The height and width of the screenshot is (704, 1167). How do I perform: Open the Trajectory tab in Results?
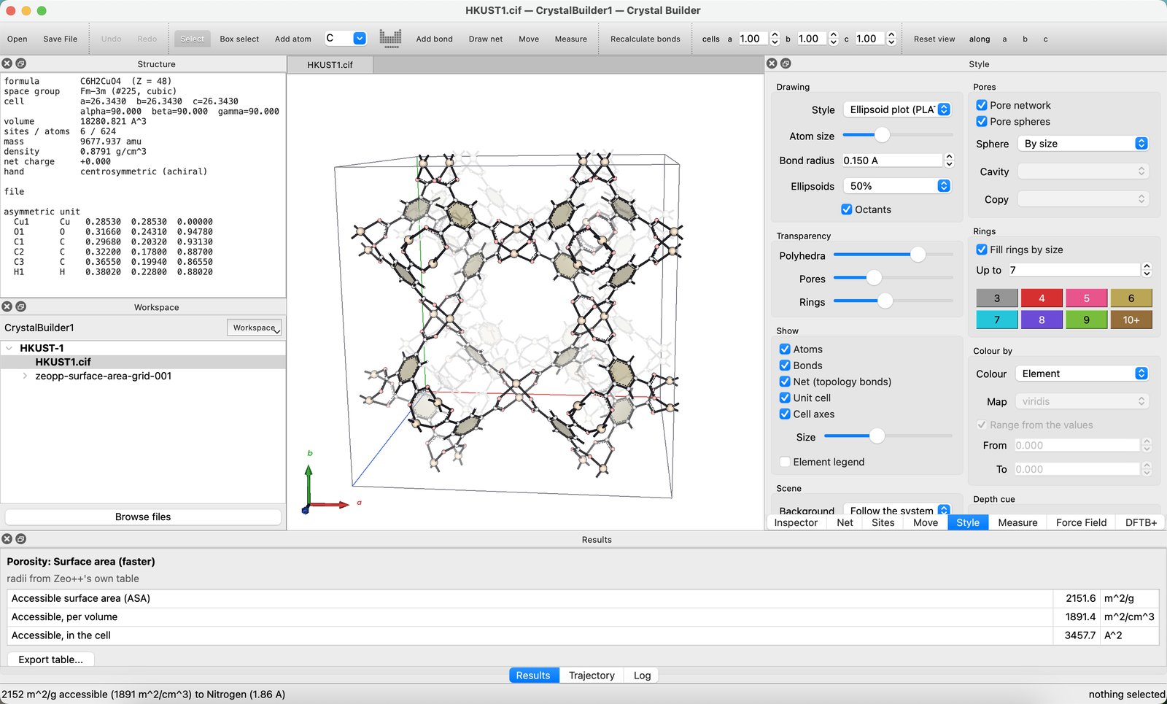pyautogui.click(x=592, y=676)
